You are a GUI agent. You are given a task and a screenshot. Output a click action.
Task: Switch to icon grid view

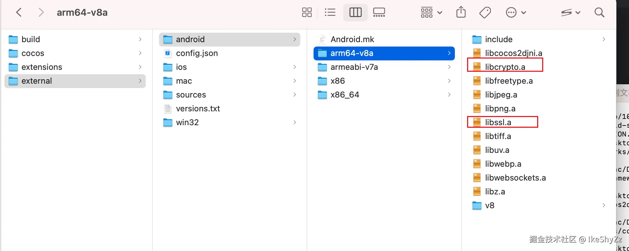307,13
